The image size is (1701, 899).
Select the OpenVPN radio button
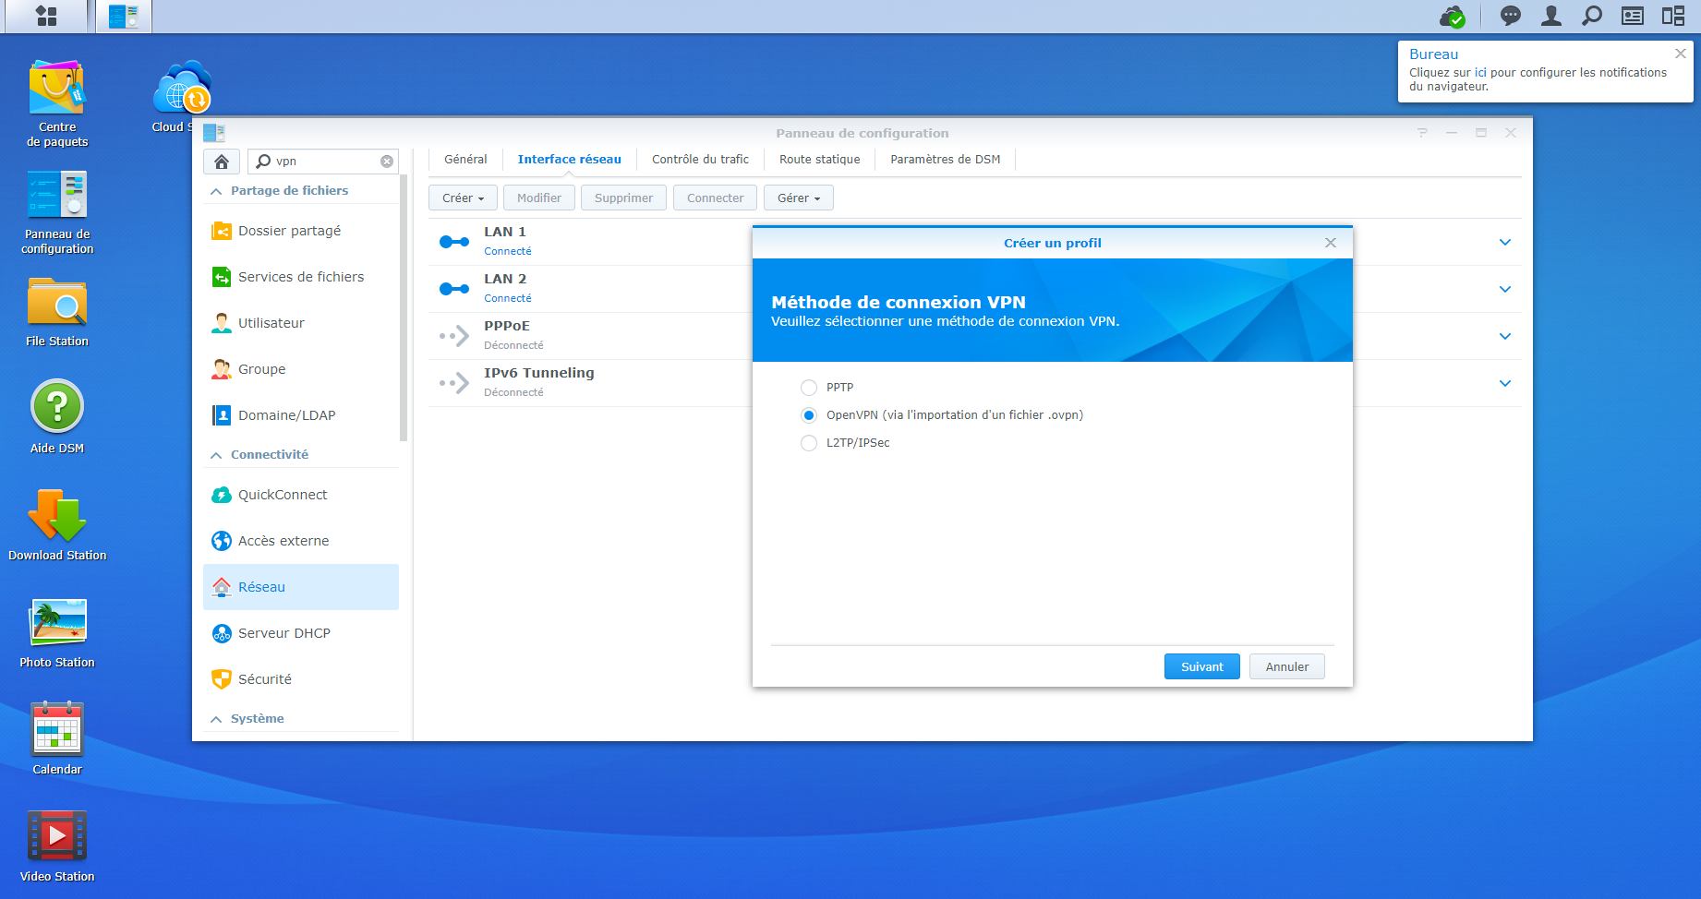[x=809, y=415]
